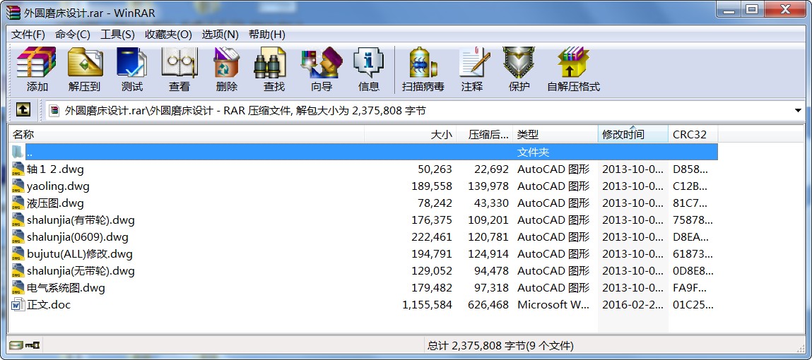Click the Protect (保护) shield icon

point(519,69)
